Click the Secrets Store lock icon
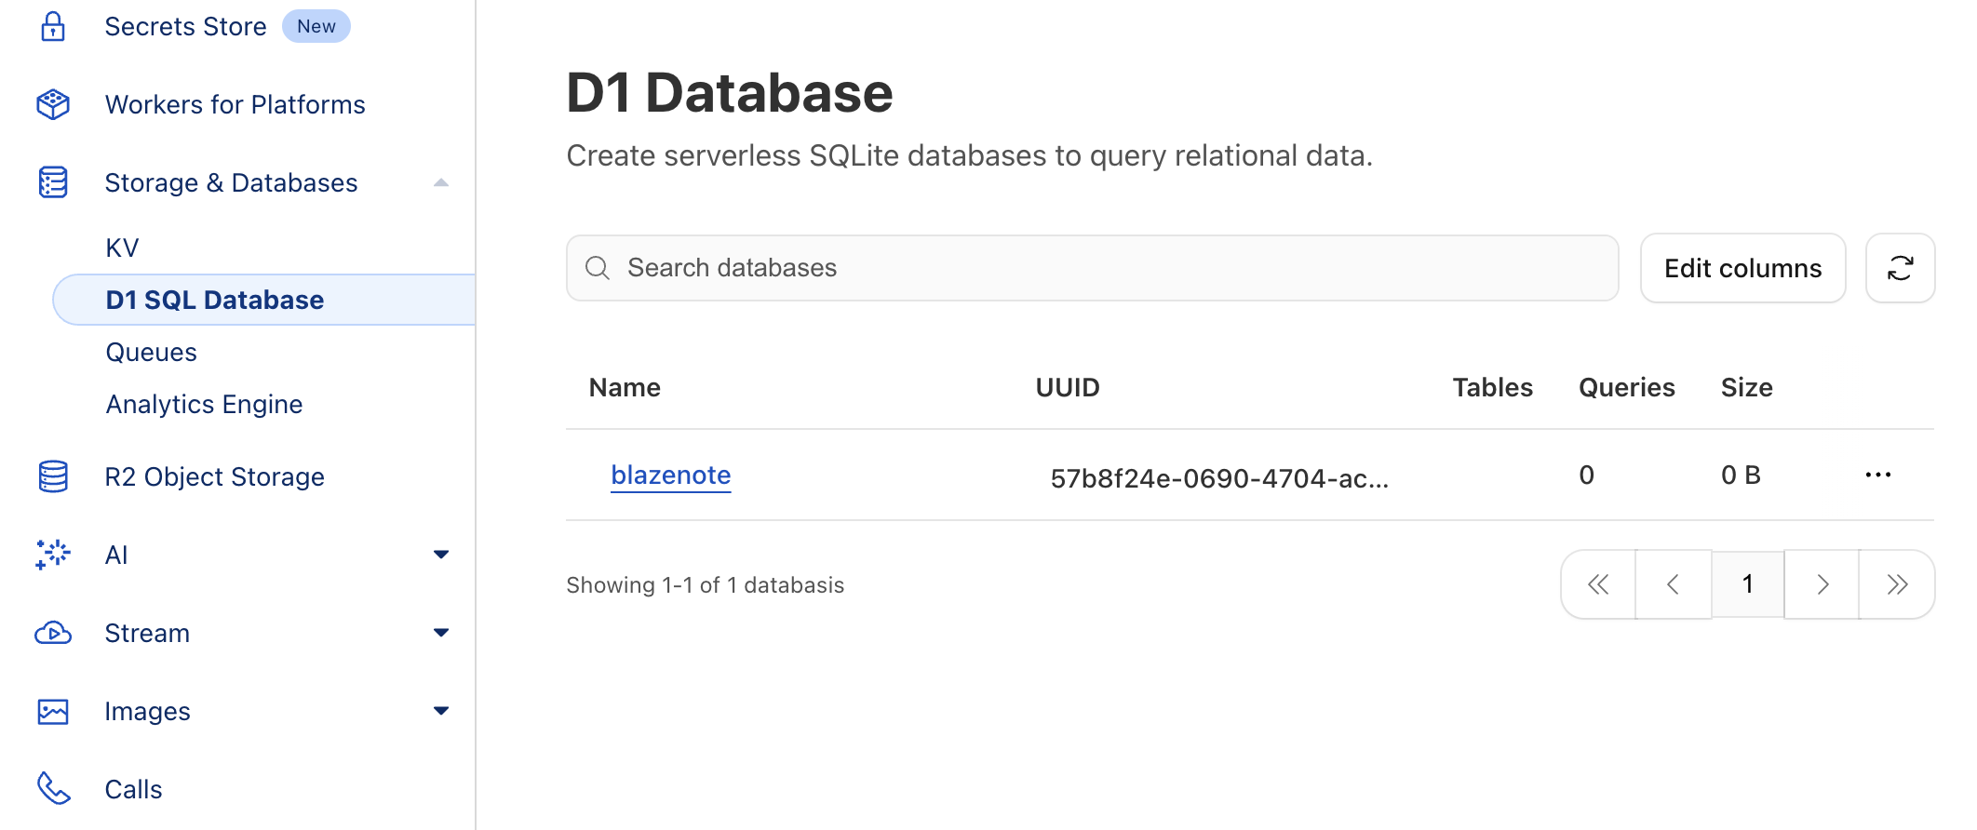The width and height of the screenshot is (1977, 830). (53, 27)
